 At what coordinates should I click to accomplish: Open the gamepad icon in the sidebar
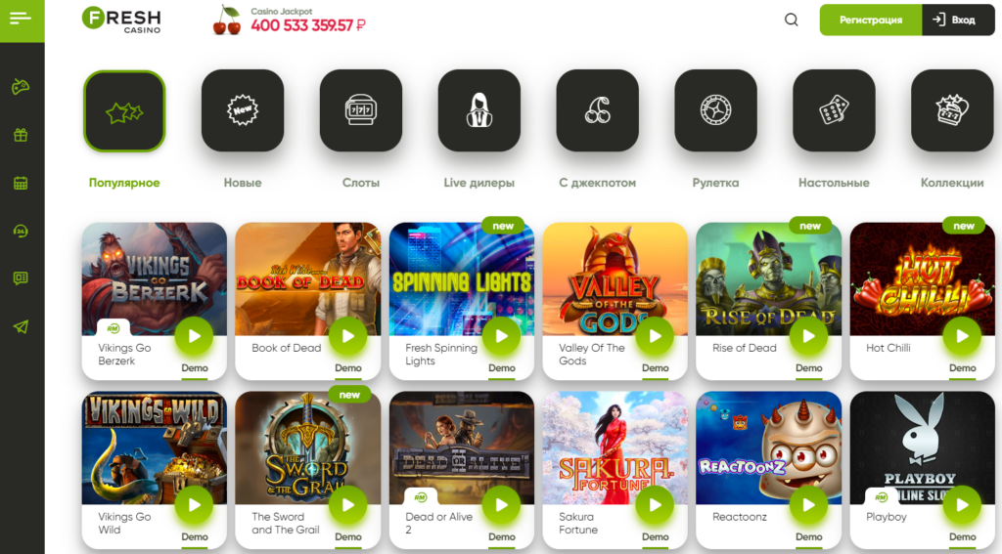pyautogui.click(x=21, y=86)
